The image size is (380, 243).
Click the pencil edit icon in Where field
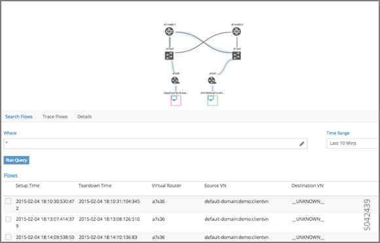(302, 143)
